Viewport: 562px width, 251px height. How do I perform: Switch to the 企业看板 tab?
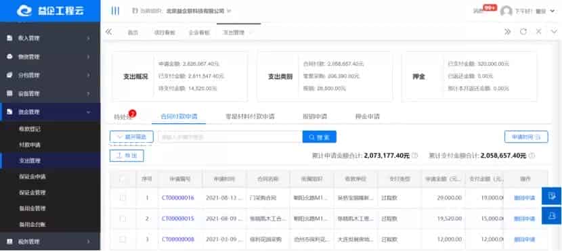click(199, 32)
